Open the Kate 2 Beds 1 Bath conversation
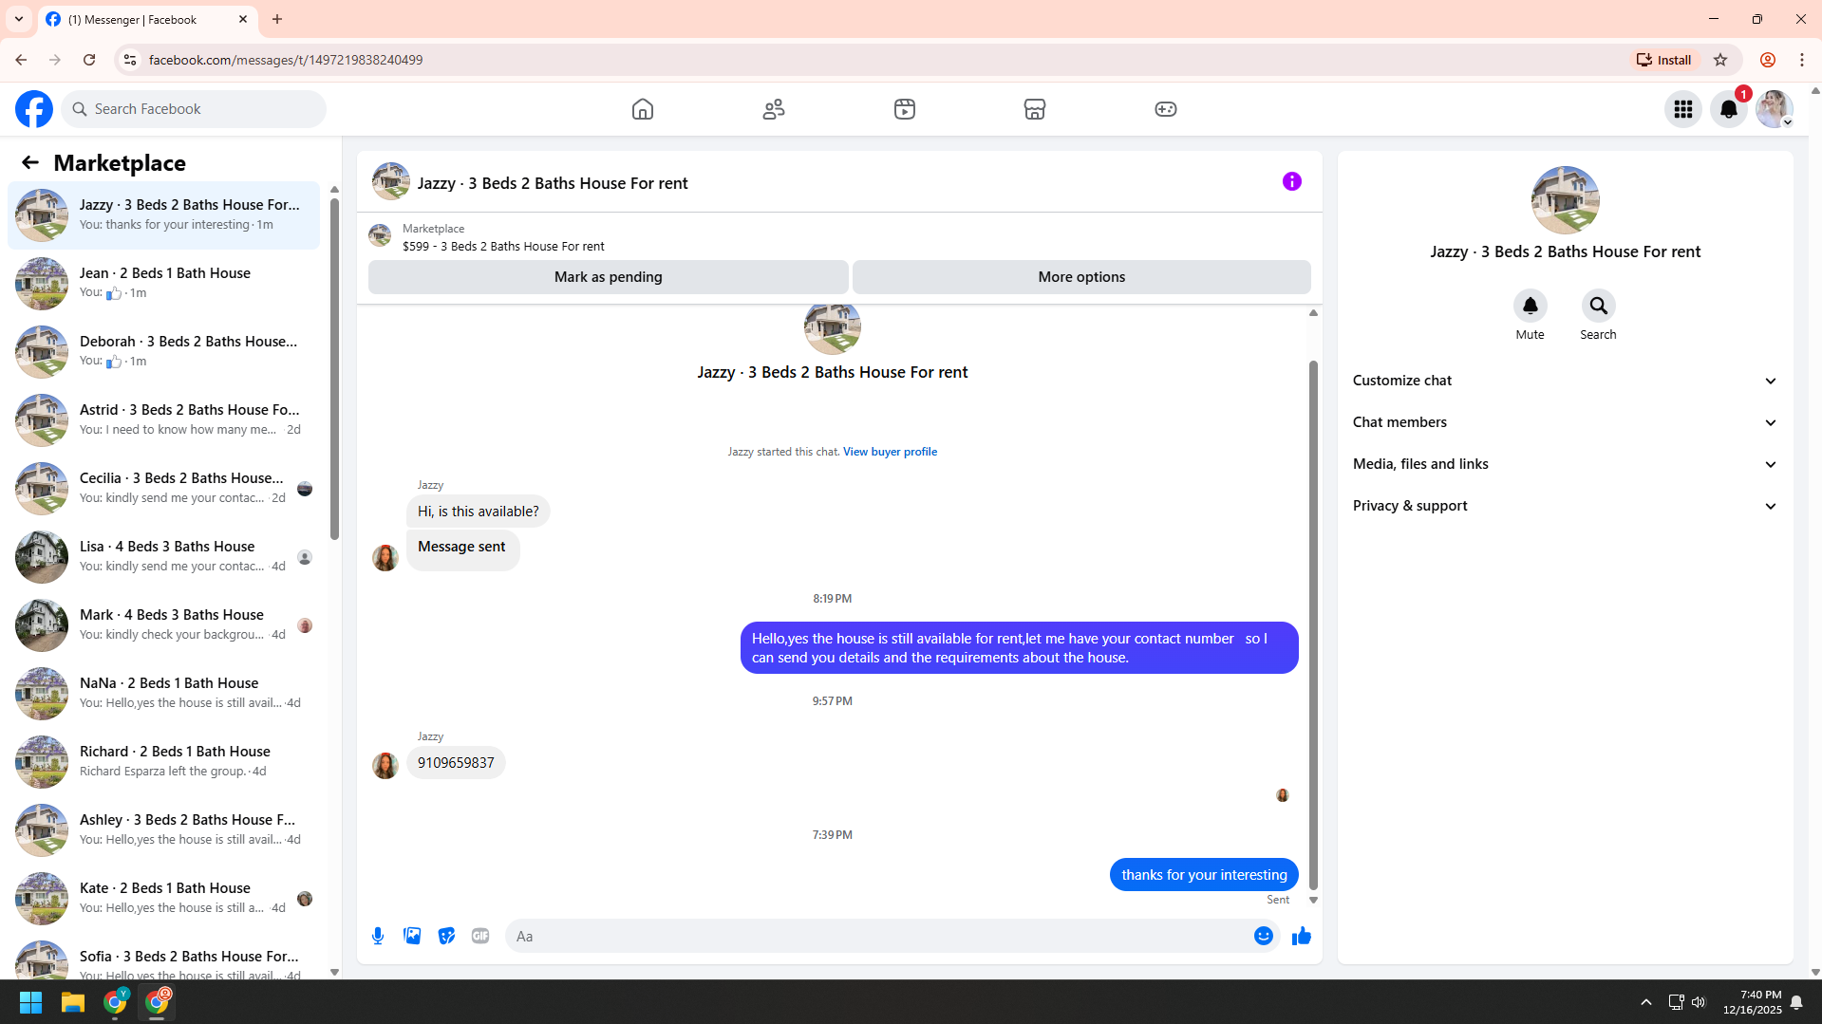 (164, 899)
